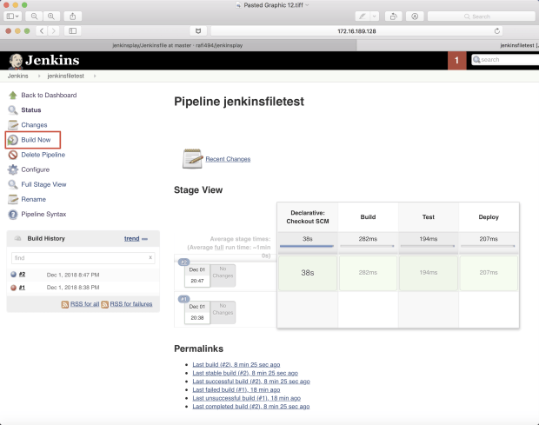This screenshot has width=539, height=425.
Task: Switch to the jenkinsplay/Jenkinsfile at master tab
Action: click(x=178, y=45)
